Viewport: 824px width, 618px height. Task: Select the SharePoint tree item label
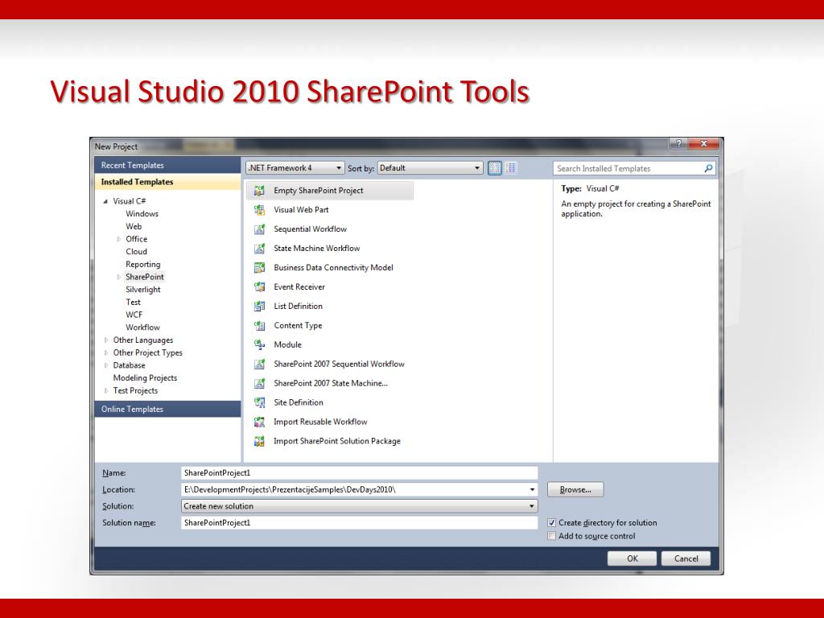tap(145, 277)
